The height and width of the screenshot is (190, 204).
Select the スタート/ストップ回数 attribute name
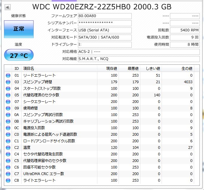pos(42,89)
